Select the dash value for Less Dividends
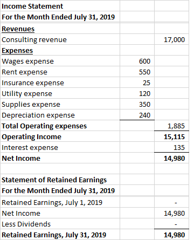The width and height of the screenshot is (194, 240). pyautogui.click(x=176, y=224)
